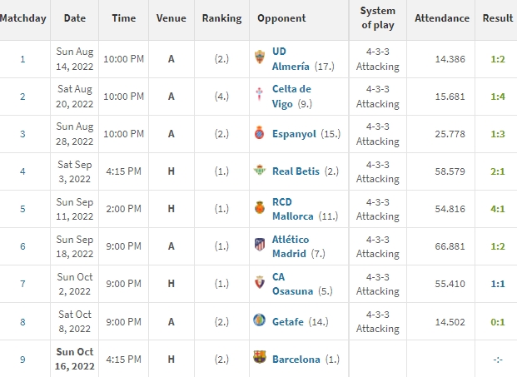The width and height of the screenshot is (517, 377).
Task: Click the Getafe club badge
Action: pyautogui.click(x=260, y=320)
